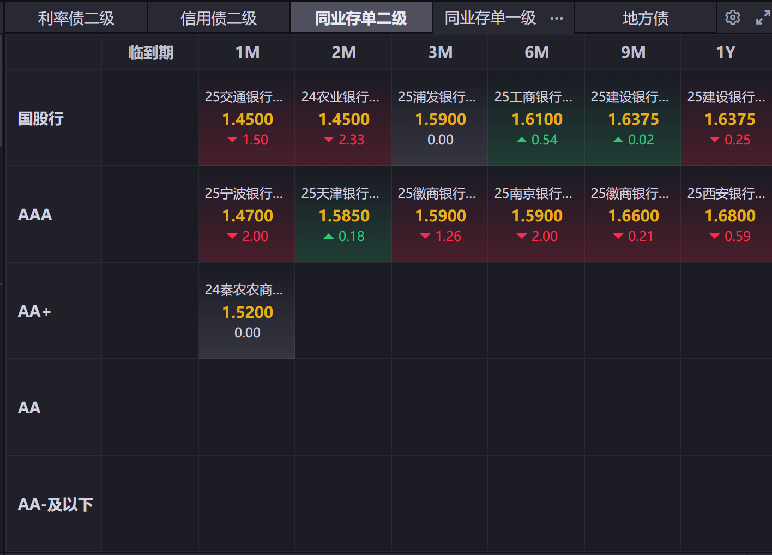Screen dimensions: 772x555
Task: Switch to the 地方债 tab
Action: [646, 18]
